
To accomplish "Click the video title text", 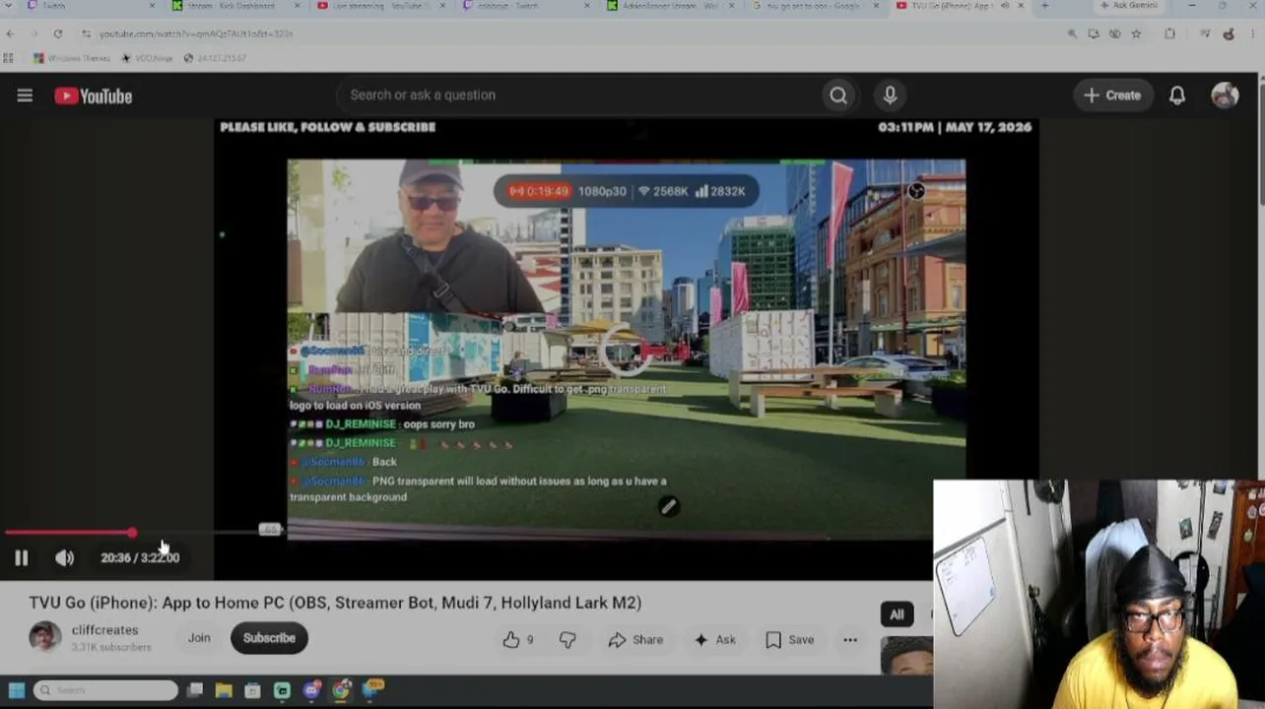I will pyautogui.click(x=335, y=603).
